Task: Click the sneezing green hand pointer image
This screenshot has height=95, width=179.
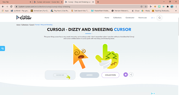Action: click(107, 56)
